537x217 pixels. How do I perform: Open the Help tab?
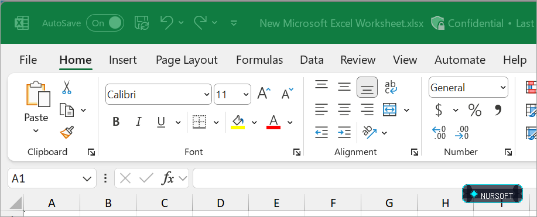(x=515, y=60)
